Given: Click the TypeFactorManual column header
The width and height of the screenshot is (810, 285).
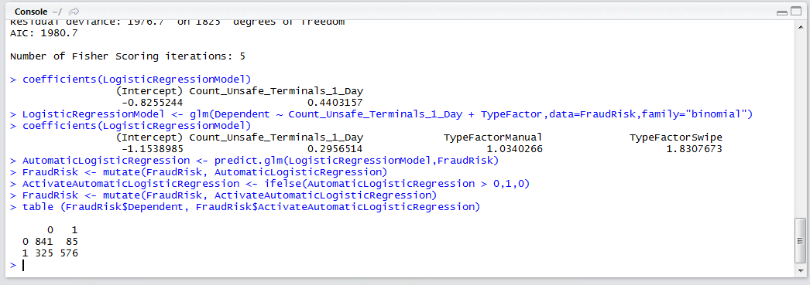Looking at the screenshot, I should click(493, 137).
